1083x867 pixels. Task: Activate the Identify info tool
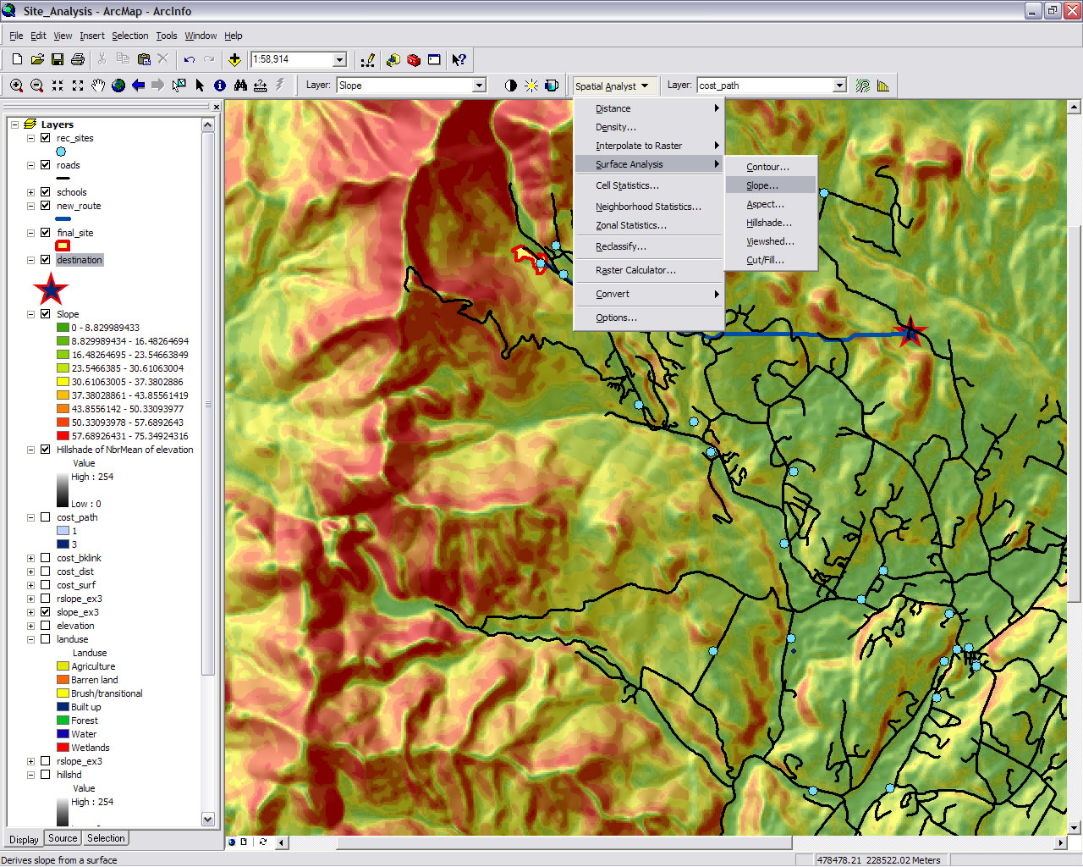click(x=220, y=86)
